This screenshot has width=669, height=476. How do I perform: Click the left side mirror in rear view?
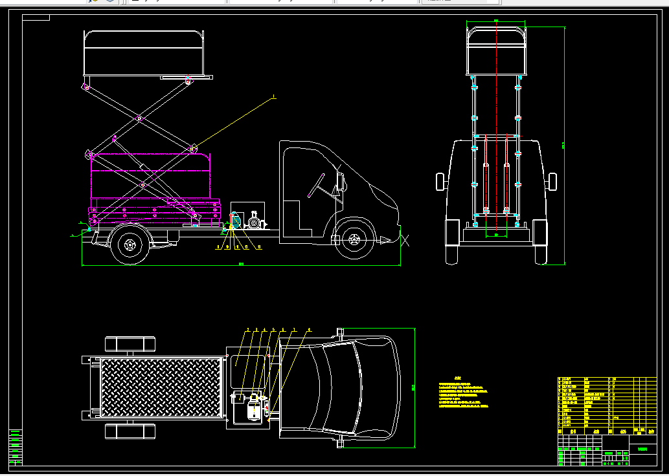click(441, 182)
